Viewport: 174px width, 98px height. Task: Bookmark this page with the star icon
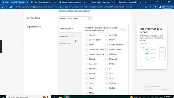pos(150,7)
